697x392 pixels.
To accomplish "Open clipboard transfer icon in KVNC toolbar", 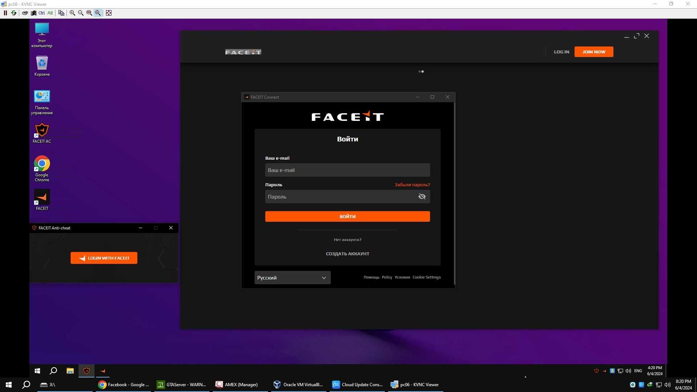I will (x=61, y=13).
